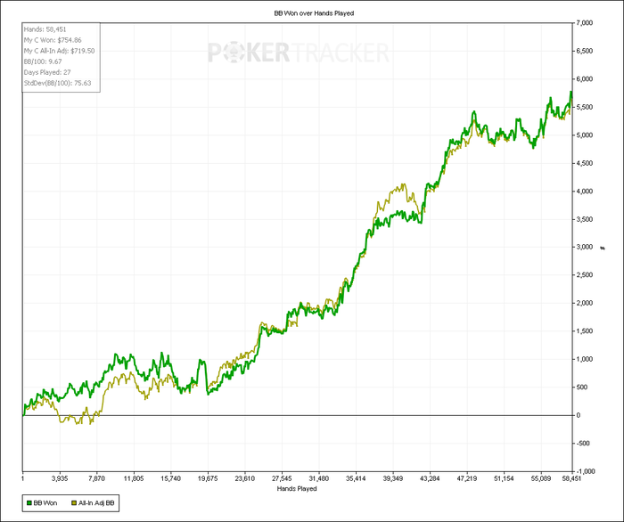This screenshot has width=624, height=522.
Task: Click x-axis label 31,480
Action: click(x=319, y=478)
